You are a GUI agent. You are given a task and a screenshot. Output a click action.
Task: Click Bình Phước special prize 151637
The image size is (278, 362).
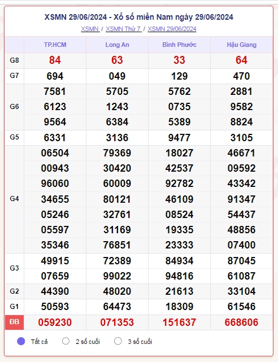coord(180,322)
